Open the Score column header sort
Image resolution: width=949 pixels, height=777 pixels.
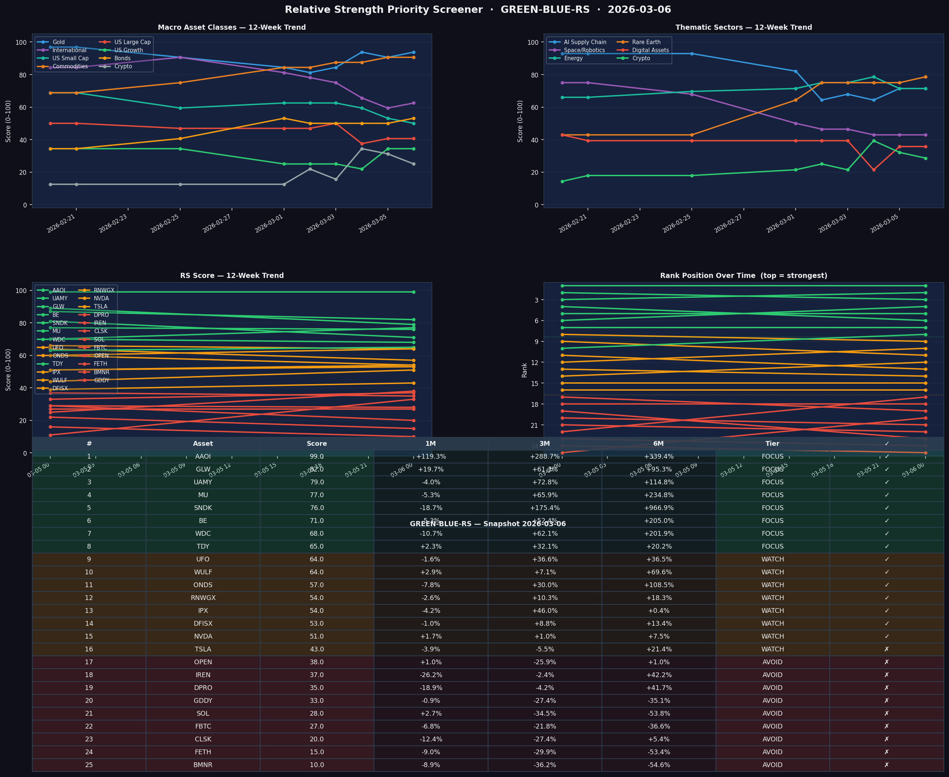[317, 443]
